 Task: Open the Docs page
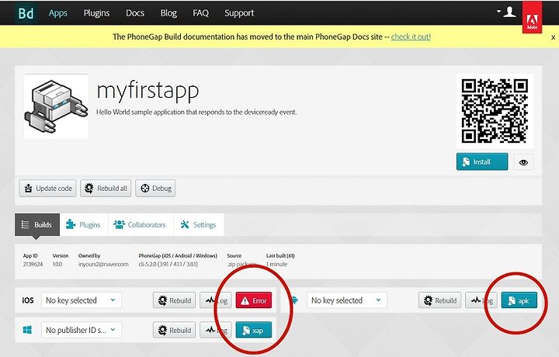coord(135,13)
